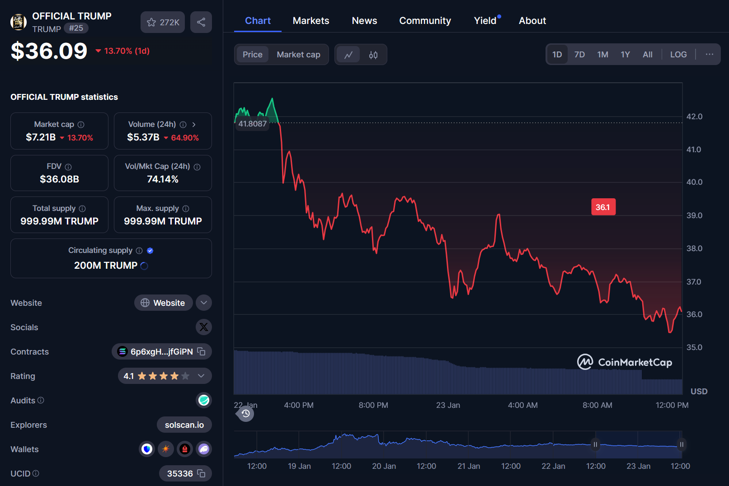Screen dimensions: 729x486
Task: Grab the left range slider handle
Action: [x=595, y=444]
